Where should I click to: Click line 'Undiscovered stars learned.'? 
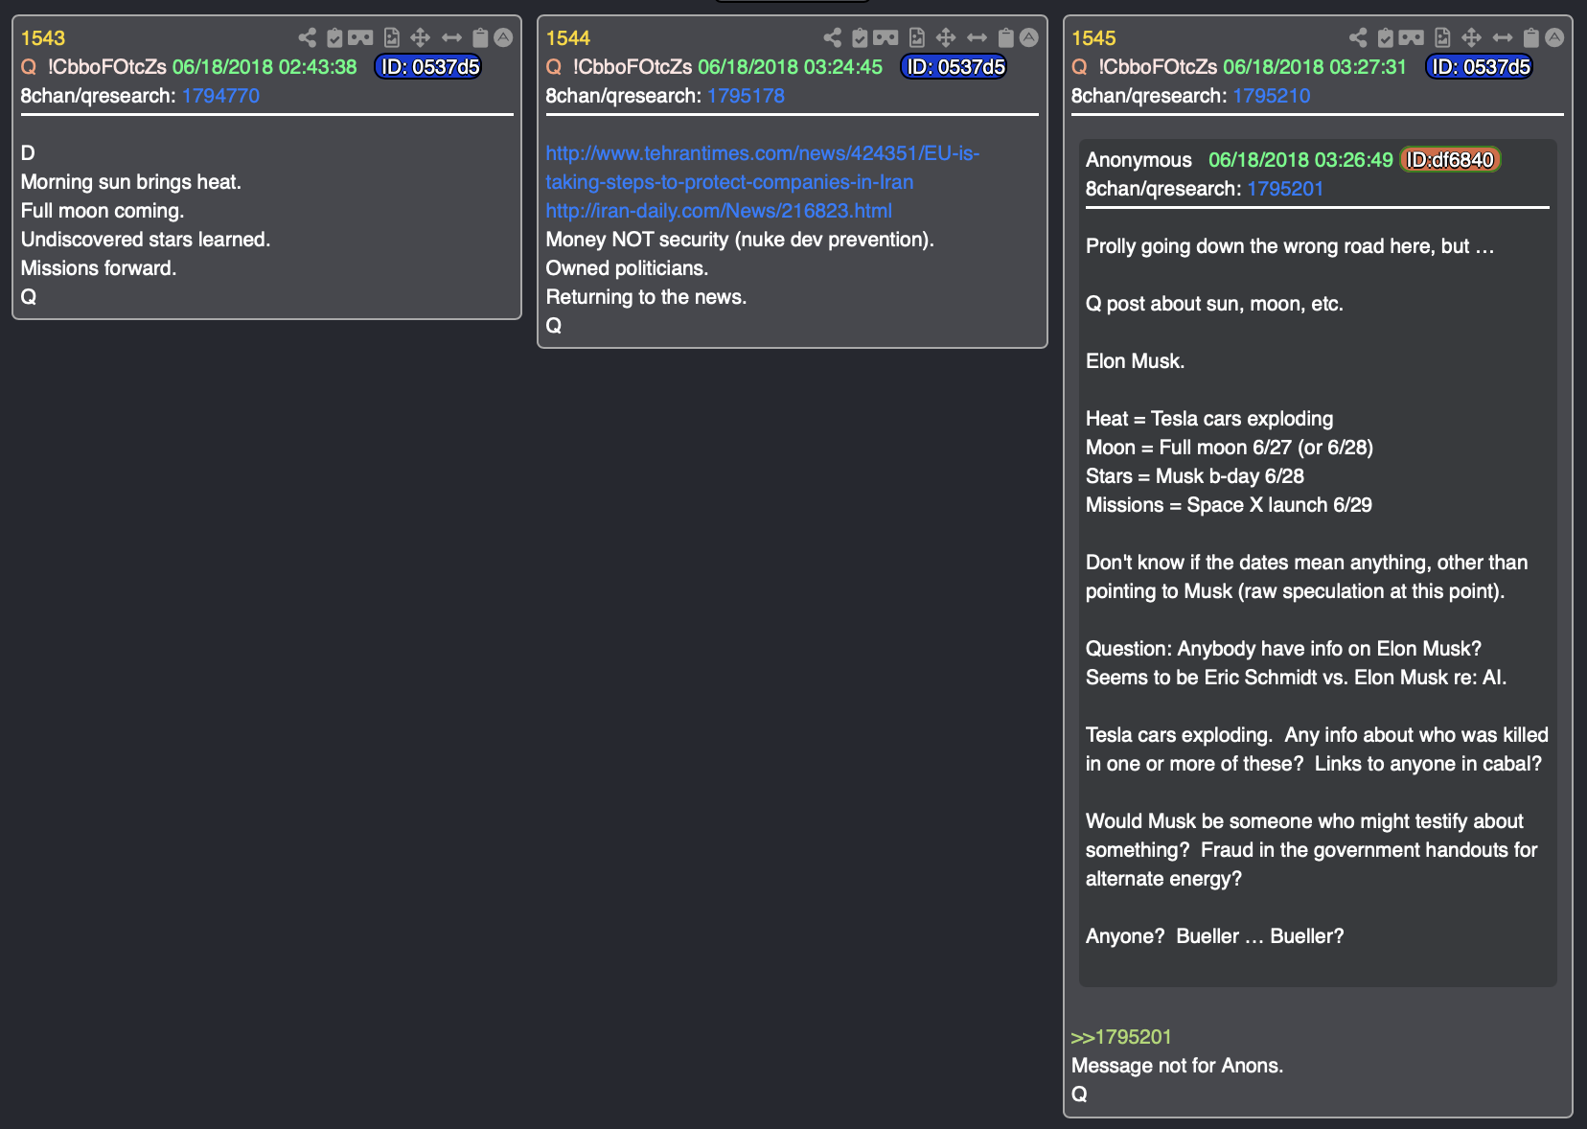[x=146, y=240]
